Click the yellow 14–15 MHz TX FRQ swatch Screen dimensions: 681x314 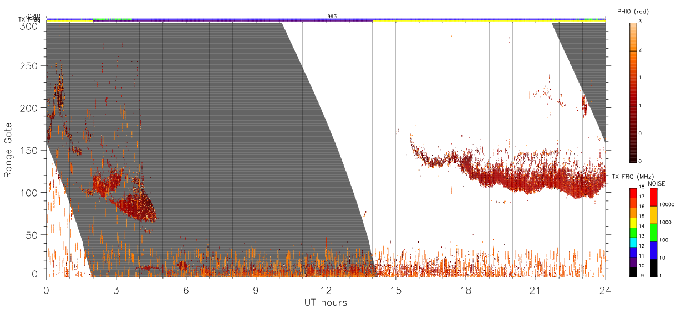(633, 223)
